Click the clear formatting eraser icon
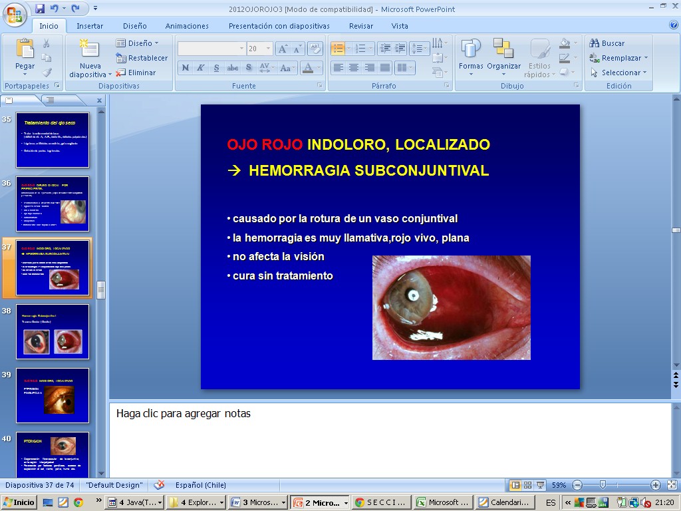This screenshot has height=511, width=681. 315,49
